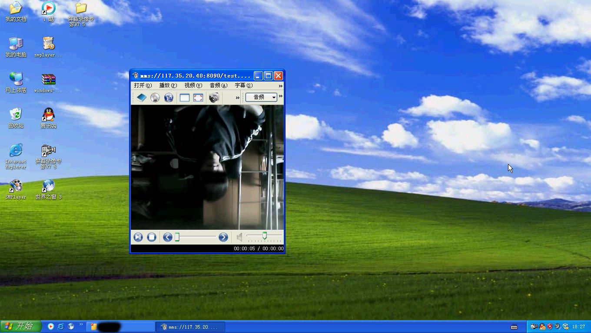Click the 开始 Start button

pos(20,326)
